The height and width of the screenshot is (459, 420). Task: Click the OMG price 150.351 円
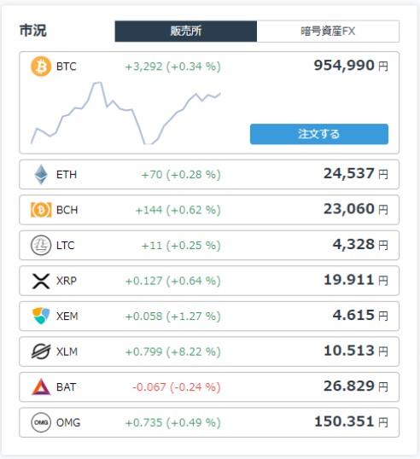351,421
